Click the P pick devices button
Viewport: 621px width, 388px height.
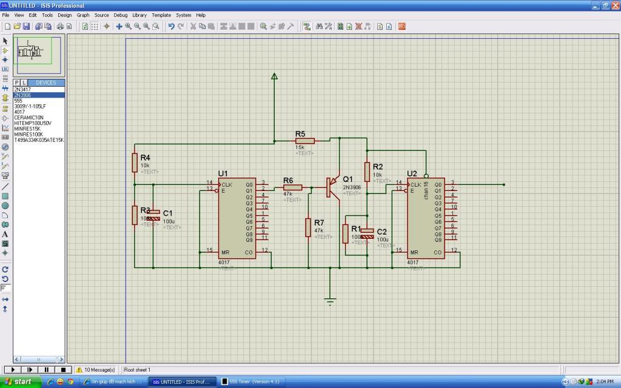point(17,82)
